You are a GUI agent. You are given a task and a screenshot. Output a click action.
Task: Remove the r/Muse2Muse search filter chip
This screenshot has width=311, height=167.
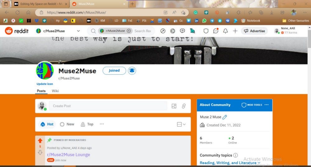pos(129,31)
